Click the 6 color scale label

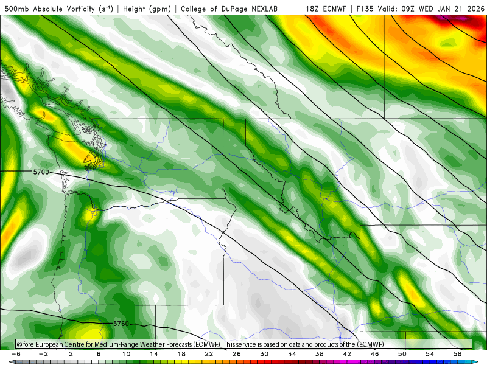click(x=99, y=354)
